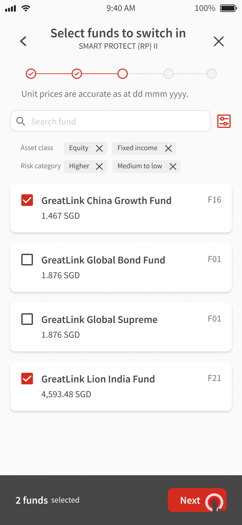242x525 pixels.
Task: Tap the GreatLink Global Bond Fund name
Action: pos(103,260)
